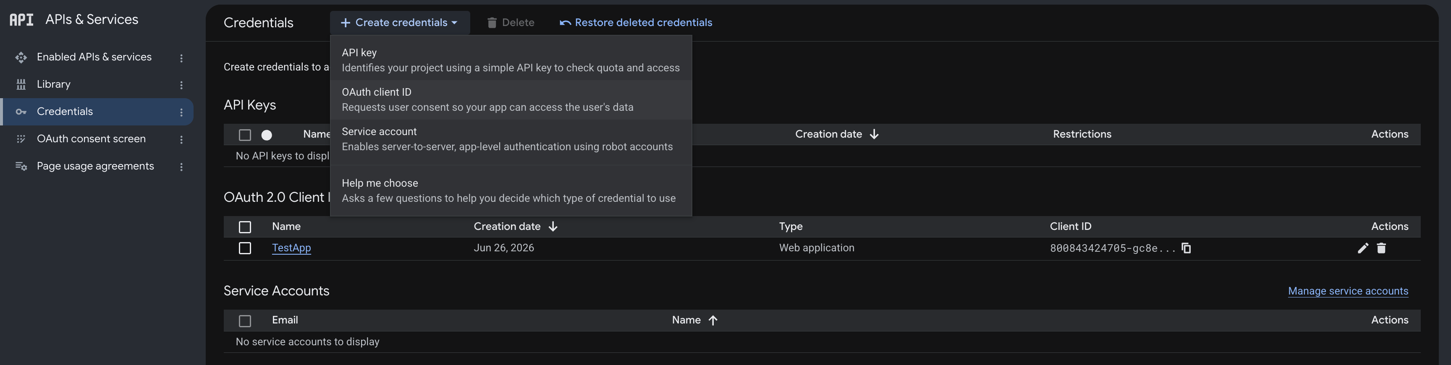Open OAuth consent screen page
The height and width of the screenshot is (365, 1451).
[91, 138]
